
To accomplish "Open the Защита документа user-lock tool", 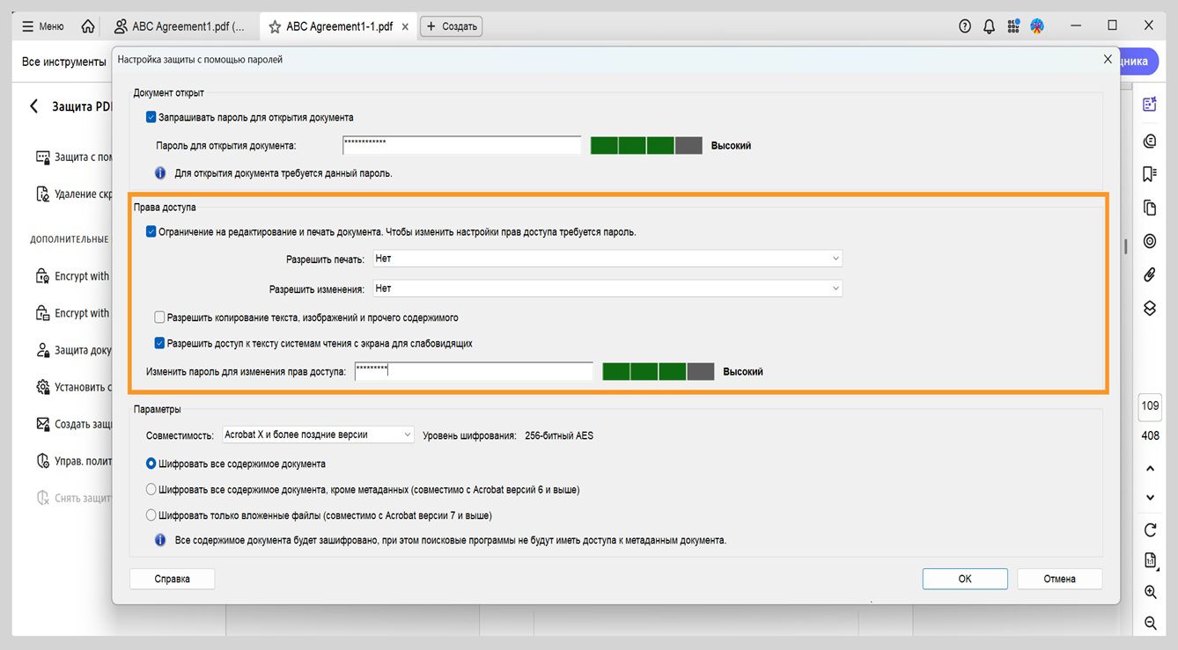I will pyautogui.click(x=74, y=350).
